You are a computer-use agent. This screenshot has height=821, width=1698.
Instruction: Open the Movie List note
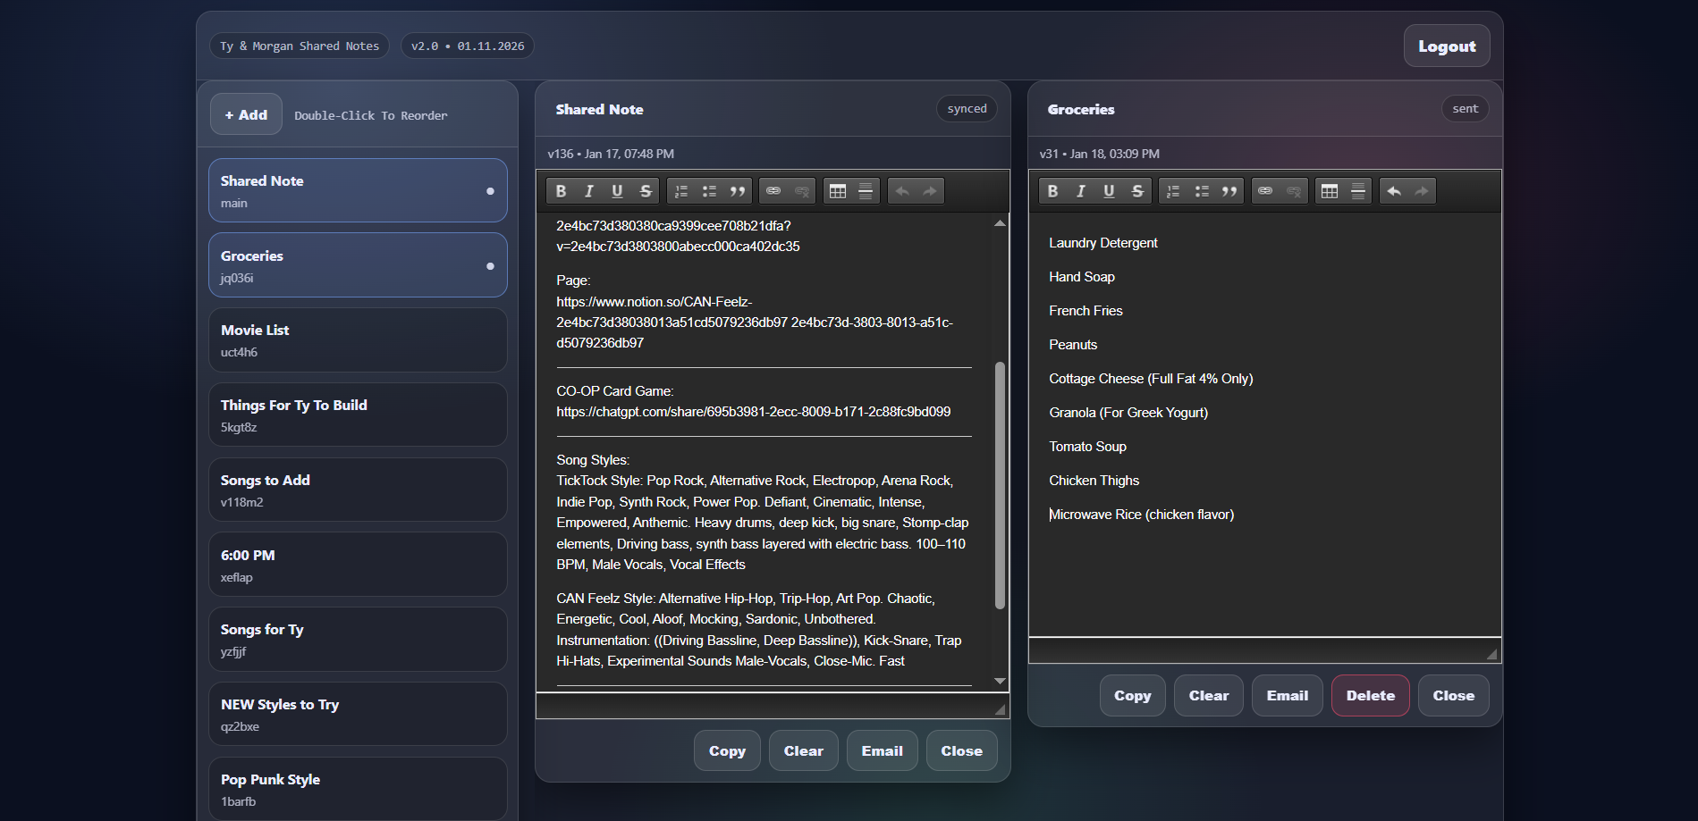click(357, 339)
